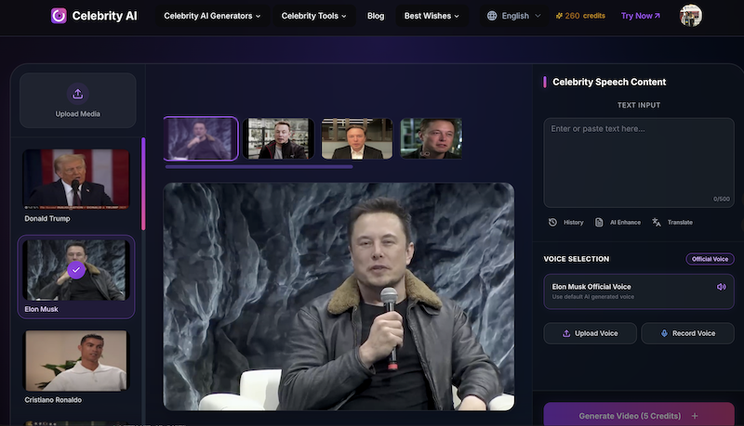The width and height of the screenshot is (744, 426).
Task: Click the checkmark badge on Elon Musk card
Action: point(76,269)
